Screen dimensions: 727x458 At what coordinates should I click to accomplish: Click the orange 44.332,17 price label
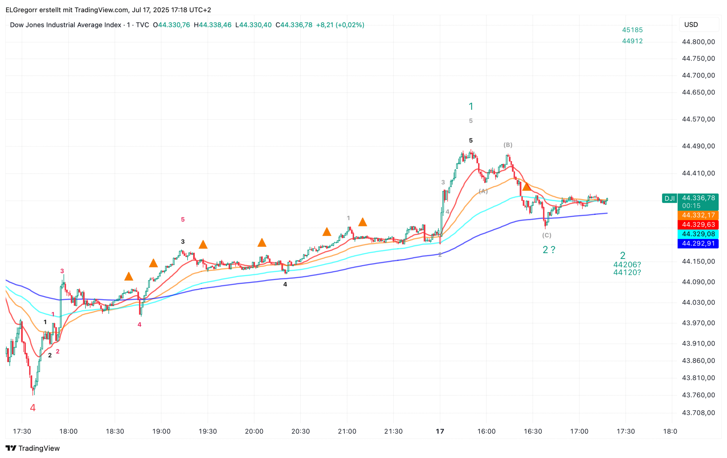coord(698,215)
